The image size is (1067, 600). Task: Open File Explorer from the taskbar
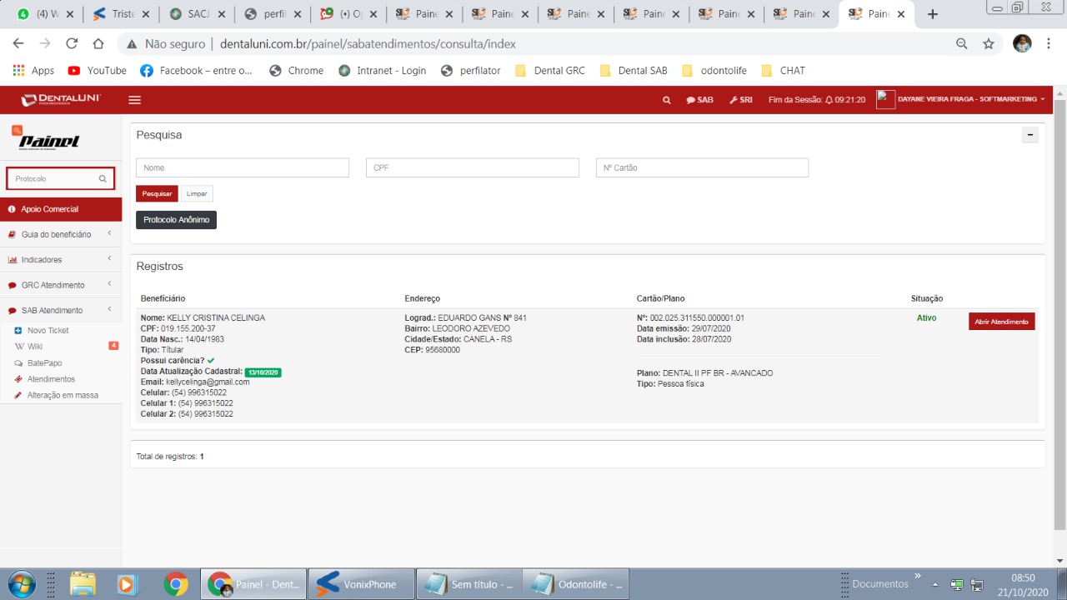tap(83, 584)
